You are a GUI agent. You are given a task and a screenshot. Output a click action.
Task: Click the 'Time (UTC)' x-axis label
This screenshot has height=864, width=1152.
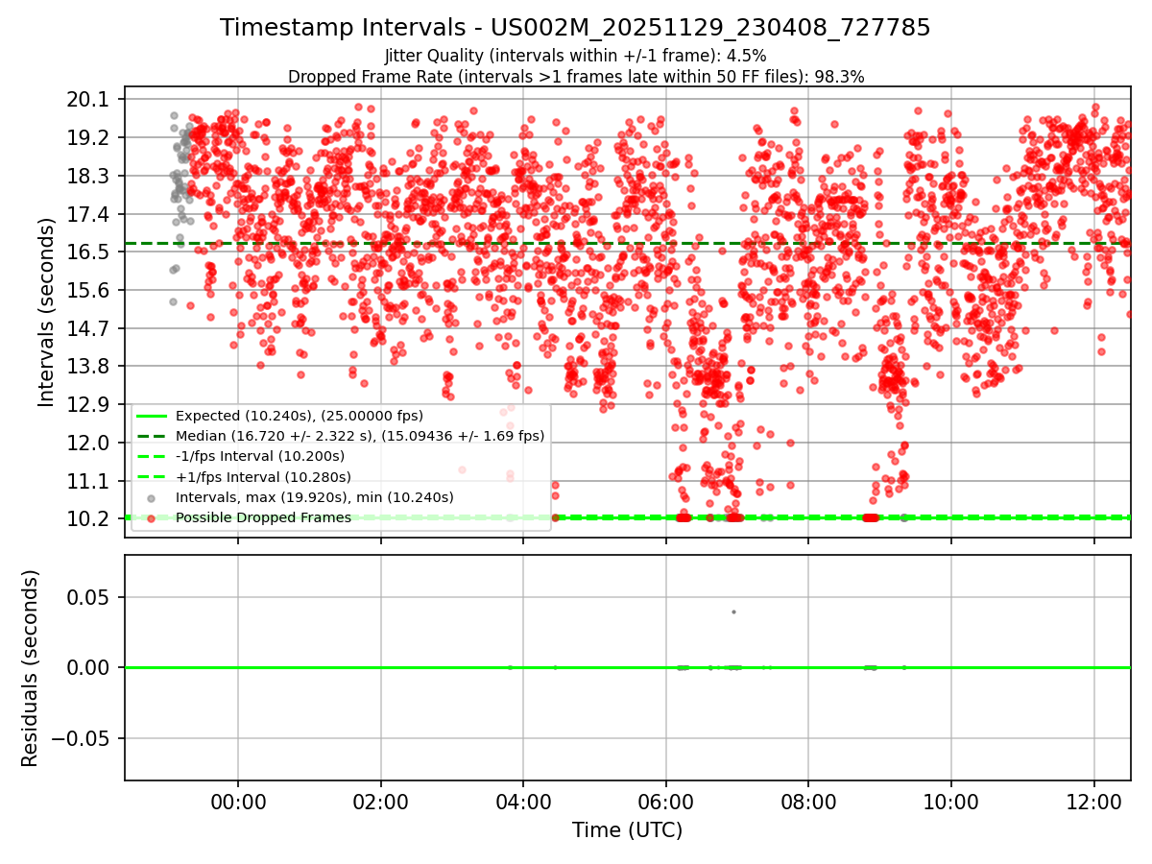click(x=627, y=830)
